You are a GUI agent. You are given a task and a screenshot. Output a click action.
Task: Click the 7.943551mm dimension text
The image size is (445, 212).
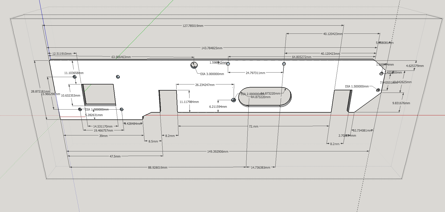(x=389, y=83)
